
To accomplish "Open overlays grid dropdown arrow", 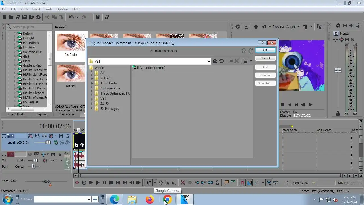I will 311,27.
